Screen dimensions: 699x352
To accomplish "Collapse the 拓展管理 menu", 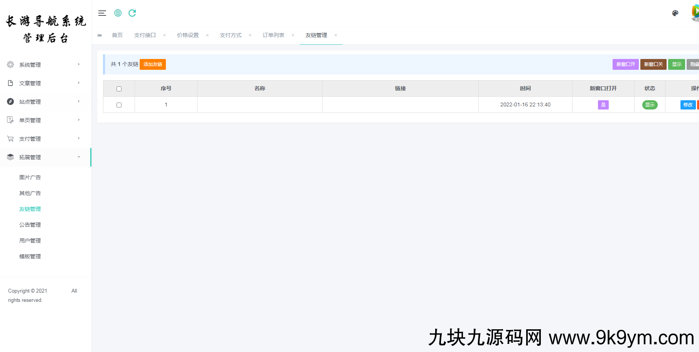I will (x=30, y=157).
